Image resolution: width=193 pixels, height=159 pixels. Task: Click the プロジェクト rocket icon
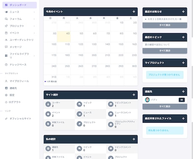6,26
